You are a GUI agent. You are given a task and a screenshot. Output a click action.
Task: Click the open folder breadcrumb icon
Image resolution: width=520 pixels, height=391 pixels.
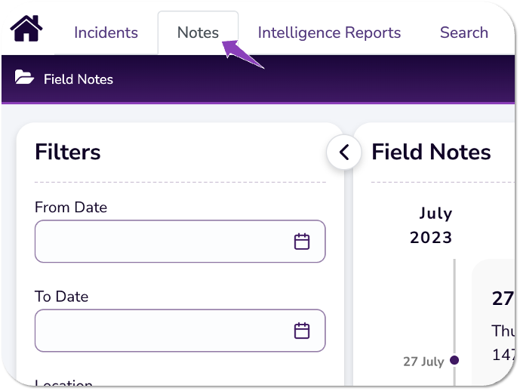click(x=24, y=78)
